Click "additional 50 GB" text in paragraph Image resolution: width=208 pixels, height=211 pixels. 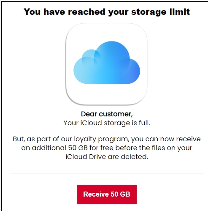click(x=60, y=148)
